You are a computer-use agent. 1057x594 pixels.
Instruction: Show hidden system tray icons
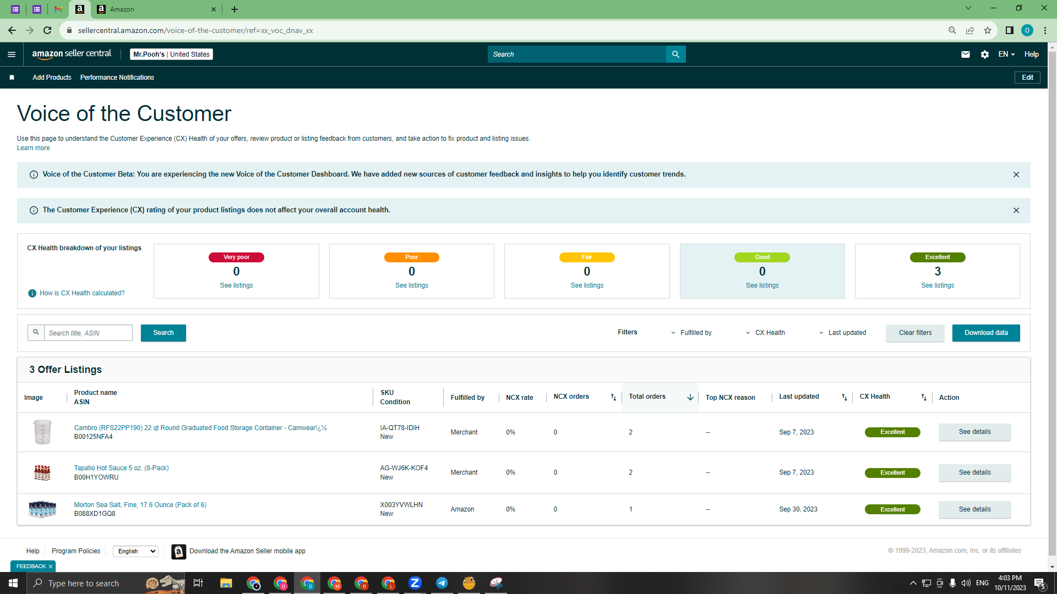913,583
